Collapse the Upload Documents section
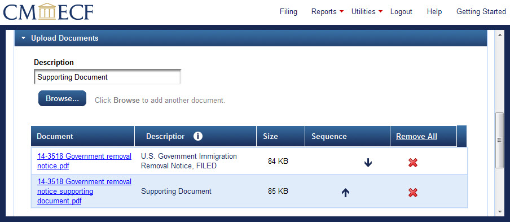 24,38
